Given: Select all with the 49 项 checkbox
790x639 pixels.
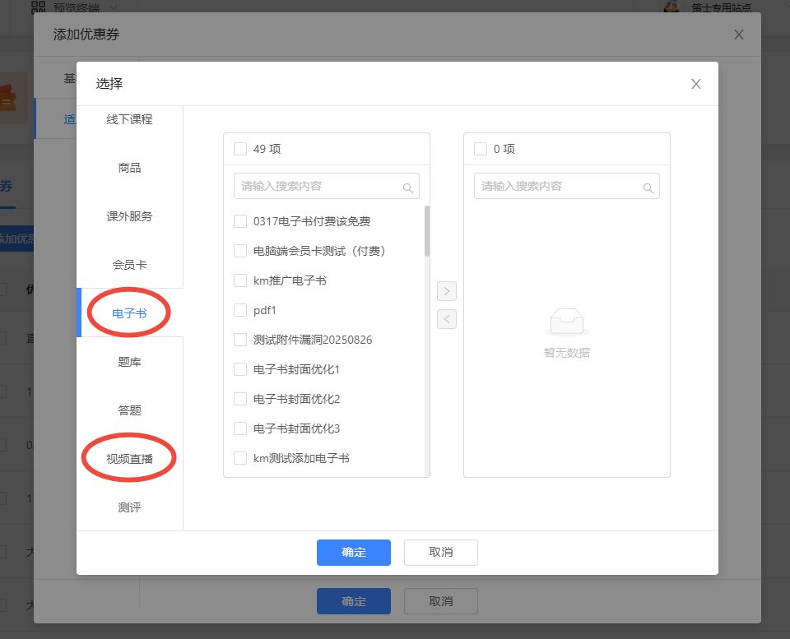Looking at the screenshot, I should (240, 149).
